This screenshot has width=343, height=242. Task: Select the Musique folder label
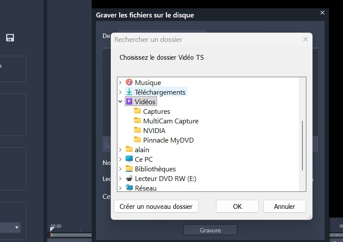[148, 83]
